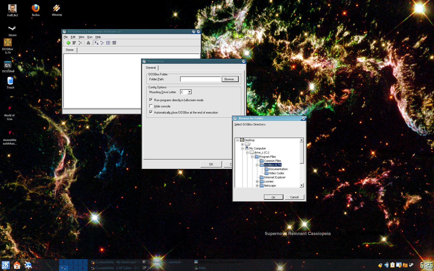Expand the Loonies folder in the tree

tap(257, 181)
